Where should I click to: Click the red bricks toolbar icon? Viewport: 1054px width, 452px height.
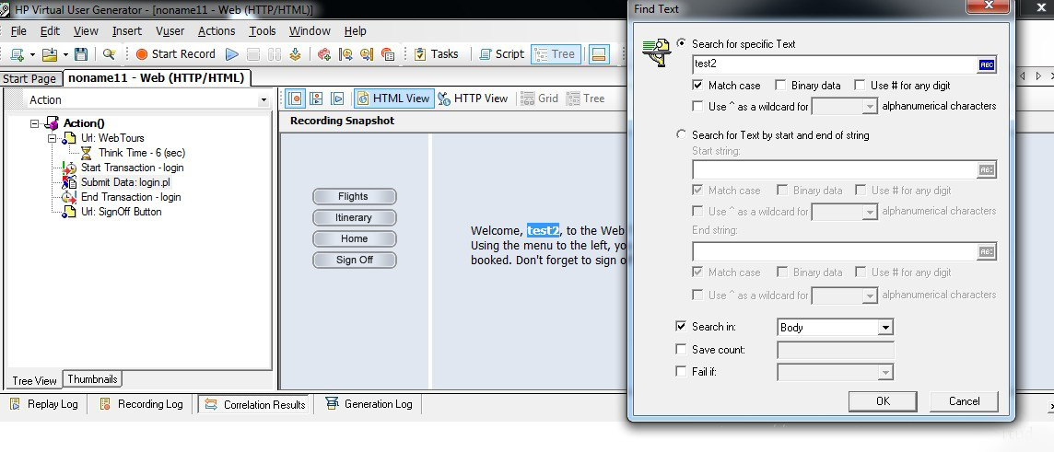click(x=324, y=54)
